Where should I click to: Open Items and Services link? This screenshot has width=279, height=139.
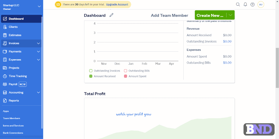click(13, 126)
